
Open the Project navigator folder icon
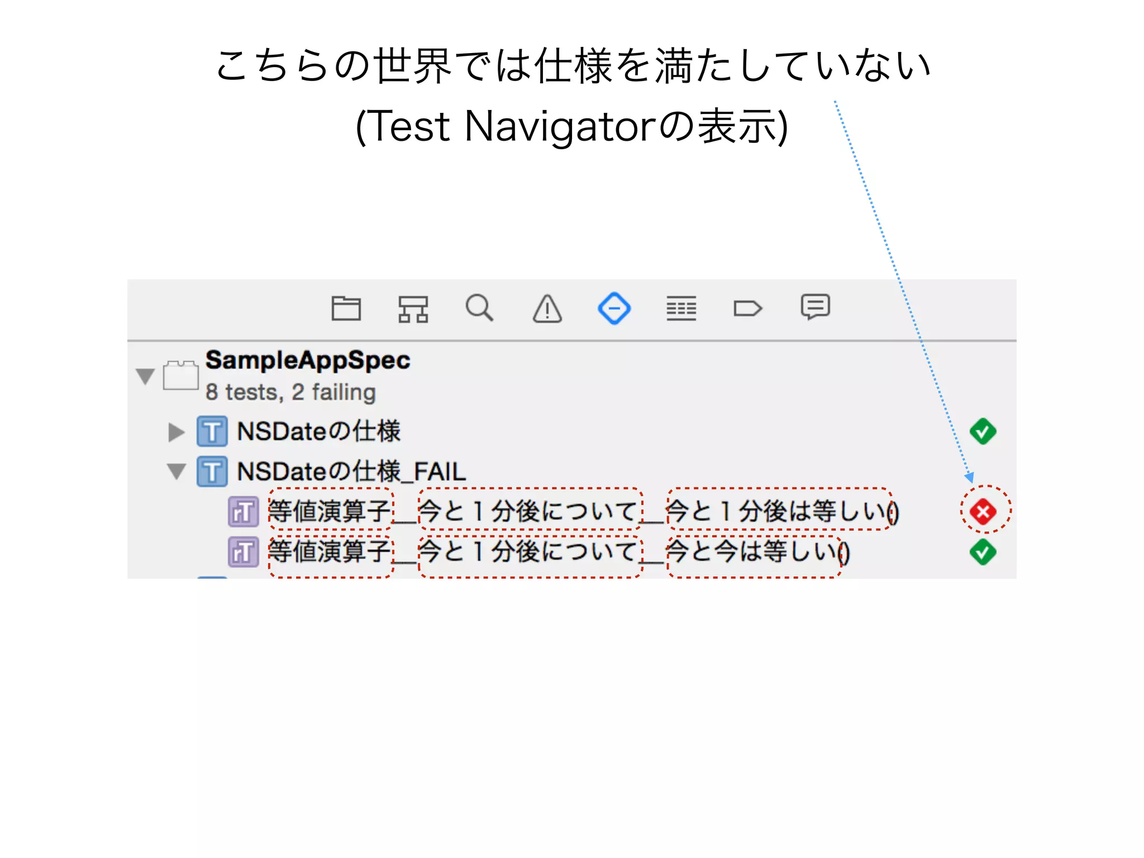coord(346,308)
